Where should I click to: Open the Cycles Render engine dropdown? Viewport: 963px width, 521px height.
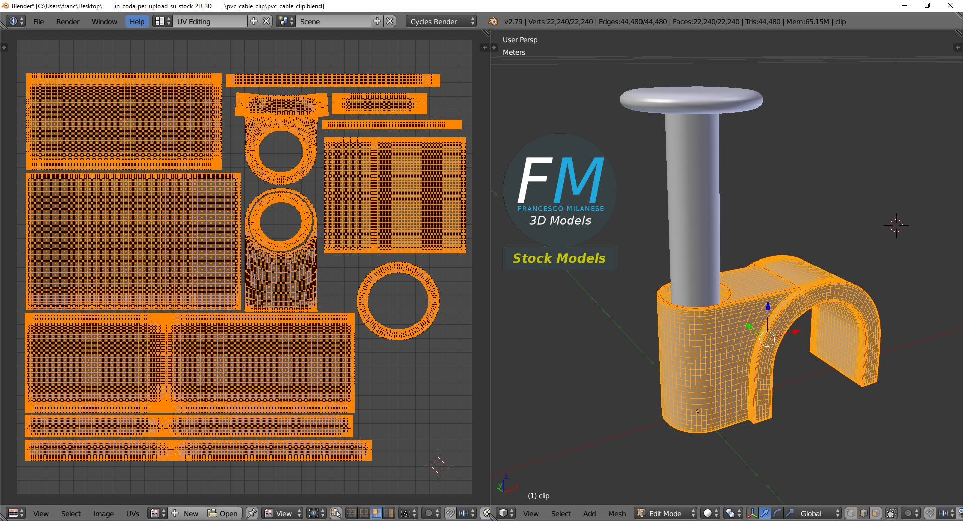(x=442, y=21)
